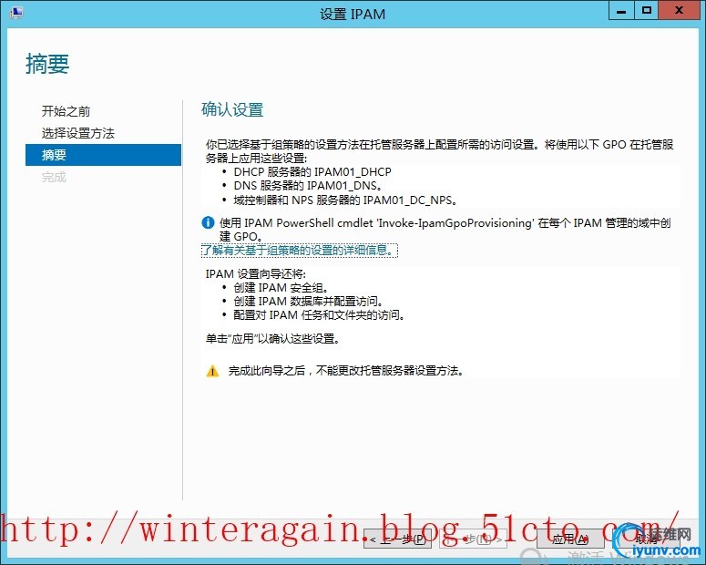Screen dimensions: 706x565
Task: Go to the 开始之前 step
Action: [x=66, y=111]
